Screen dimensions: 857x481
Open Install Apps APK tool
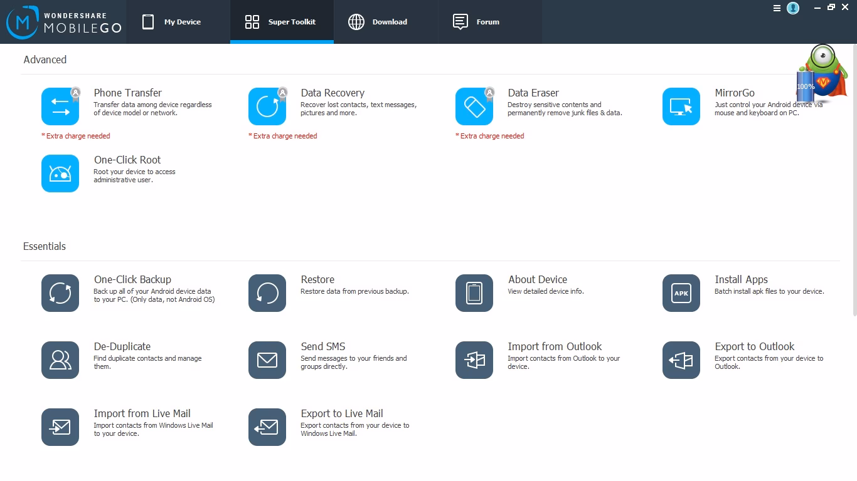(681, 292)
